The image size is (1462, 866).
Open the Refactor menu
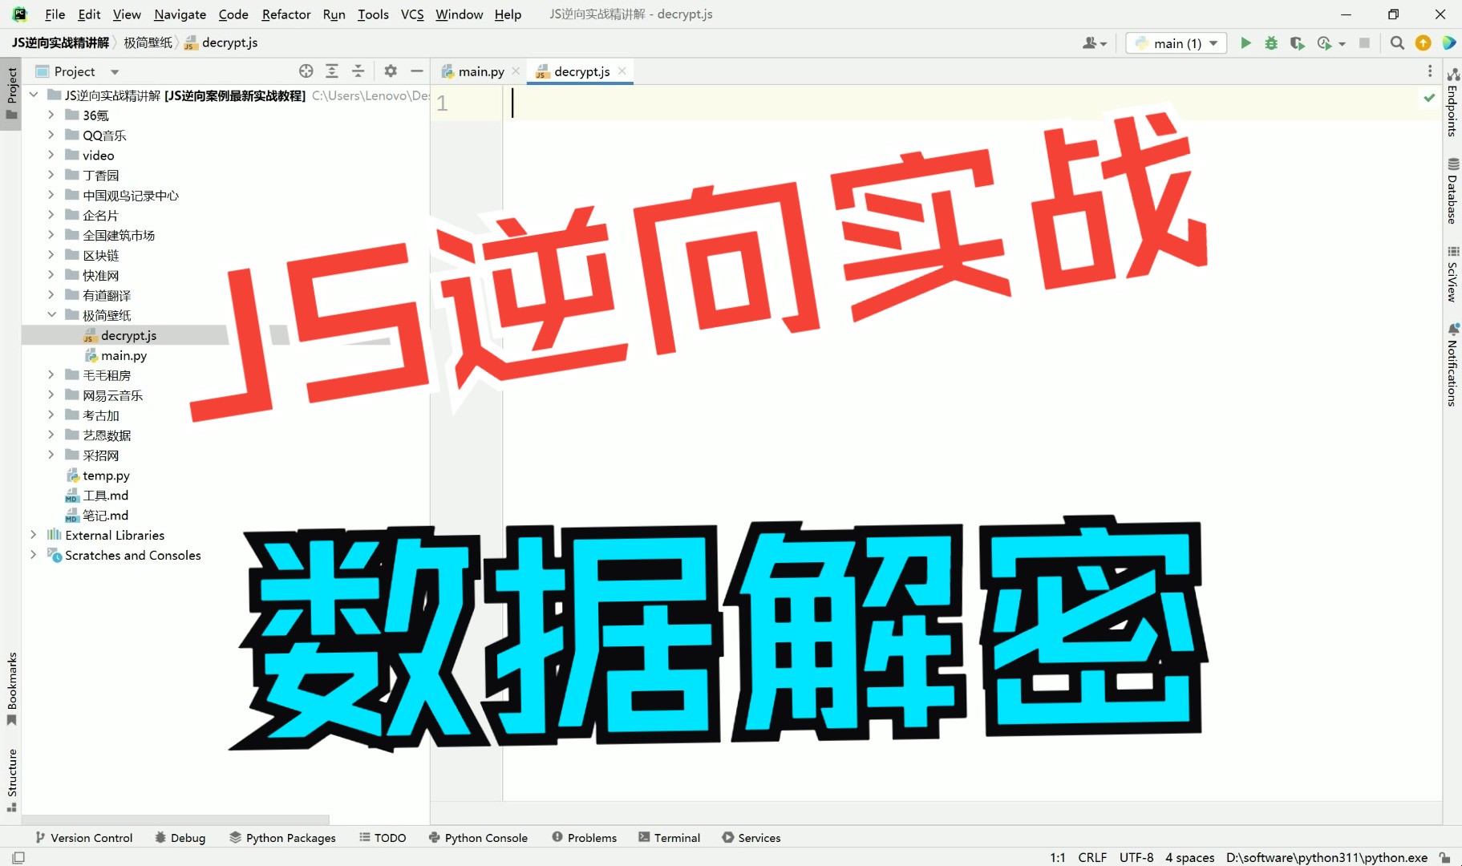click(x=286, y=14)
